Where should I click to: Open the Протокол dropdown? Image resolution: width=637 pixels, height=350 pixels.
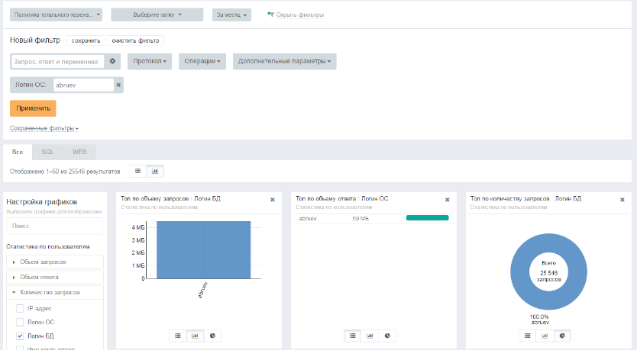click(150, 61)
